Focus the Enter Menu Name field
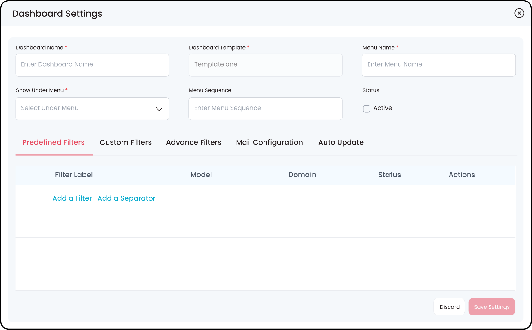This screenshot has height=330, width=532. (438, 65)
